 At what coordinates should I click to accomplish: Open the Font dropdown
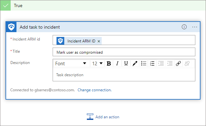tap(71, 63)
